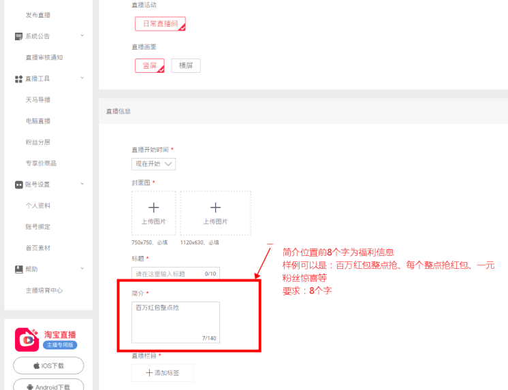Go to 电脑直播 menu item
This screenshot has width=508, height=390.
point(38,121)
